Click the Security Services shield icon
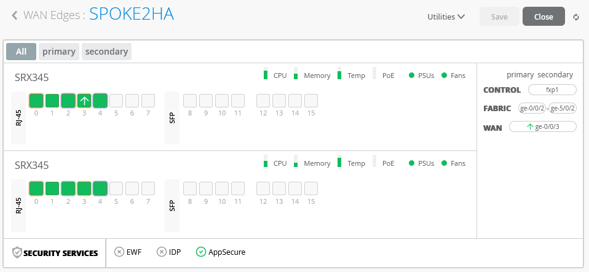Screen dimensions: 589x272 [17, 253]
